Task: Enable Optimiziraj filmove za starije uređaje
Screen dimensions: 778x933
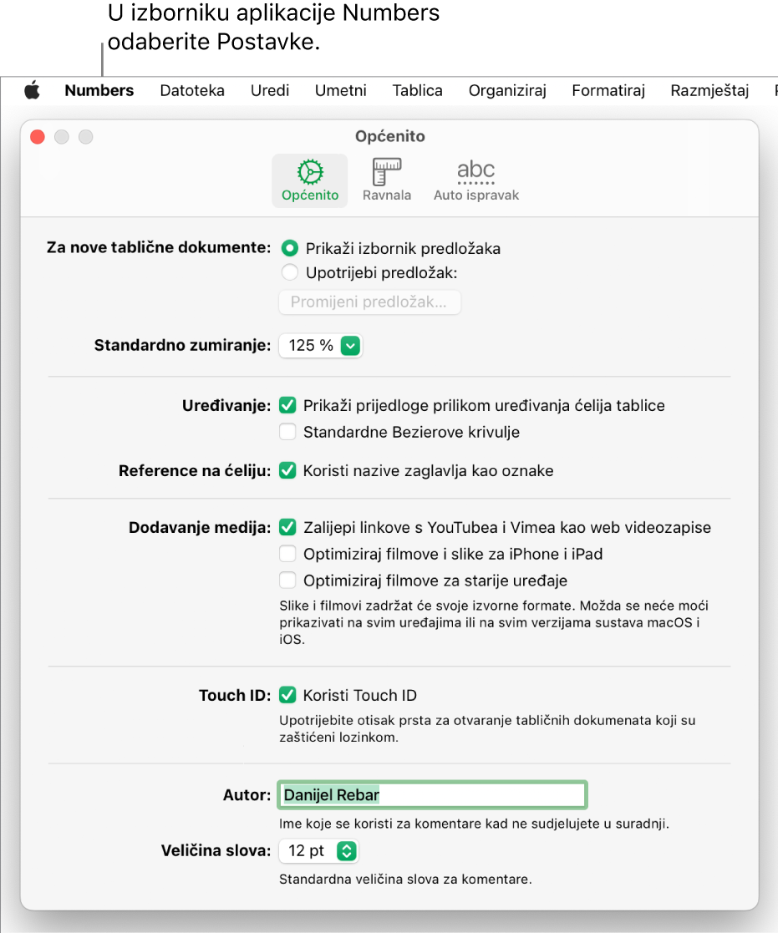Action: (x=287, y=581)
